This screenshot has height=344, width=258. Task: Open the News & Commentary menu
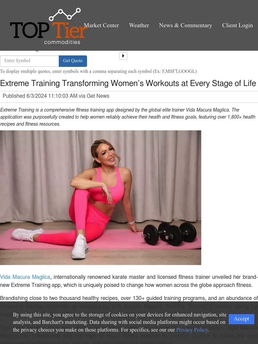click(x=185, y=26)
